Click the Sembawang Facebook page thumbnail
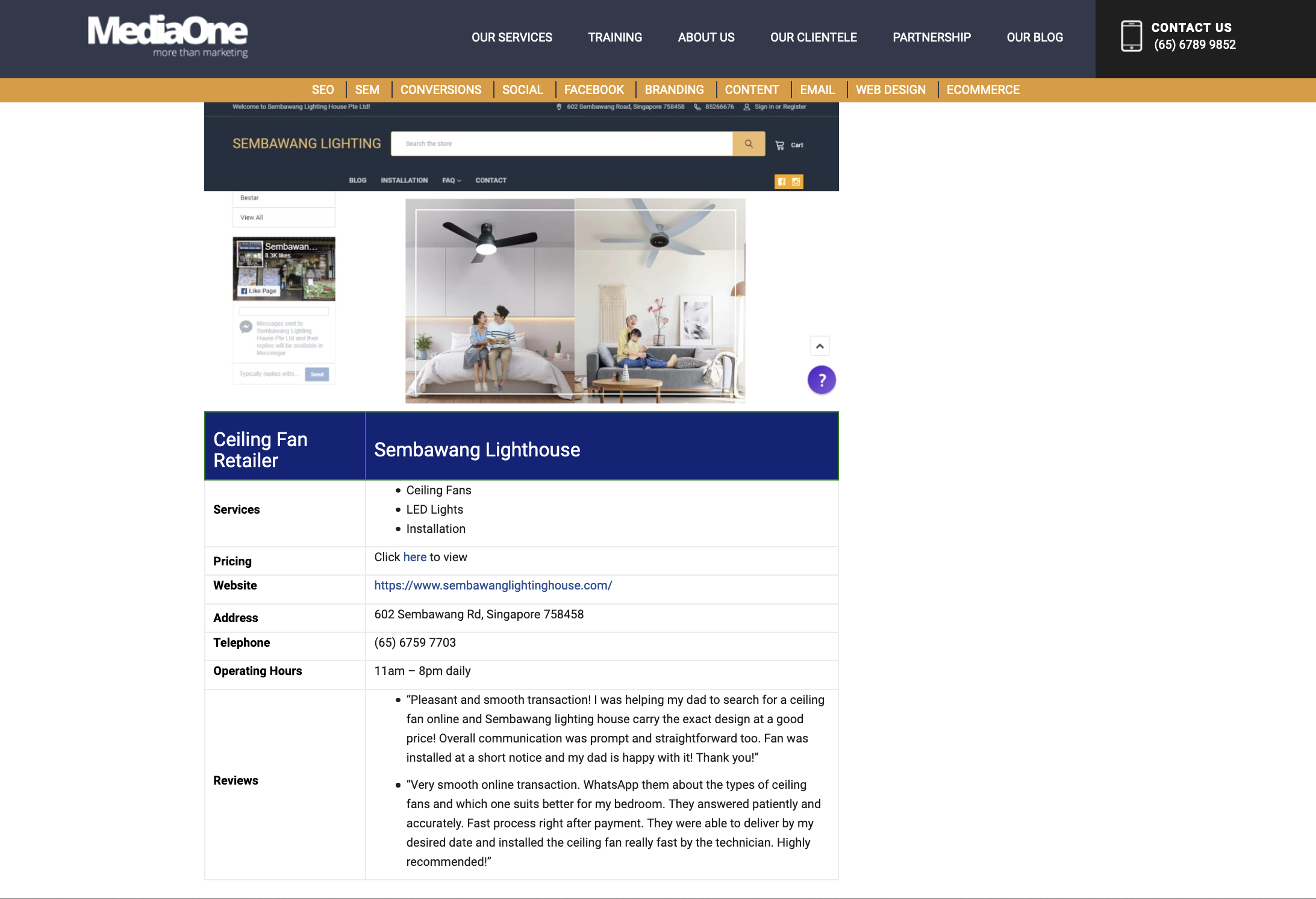1316x899 pixels. [250, 254]
